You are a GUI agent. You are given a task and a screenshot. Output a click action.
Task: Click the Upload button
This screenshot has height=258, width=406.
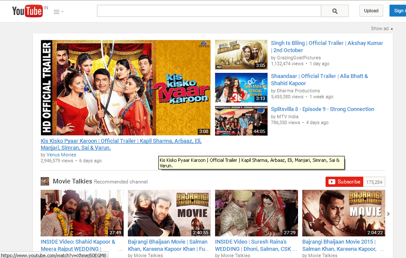click(371, 11)
